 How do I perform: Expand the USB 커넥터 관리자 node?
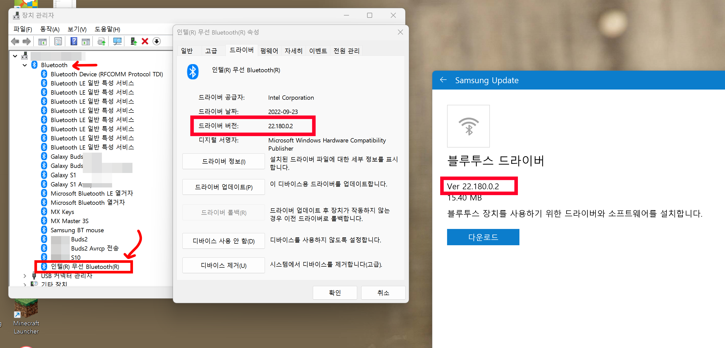pyautogui.click(x=25, y=276)
